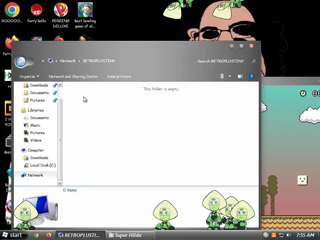
Task: Click View printers in the toolbar
Action: [x=119, y=77]
